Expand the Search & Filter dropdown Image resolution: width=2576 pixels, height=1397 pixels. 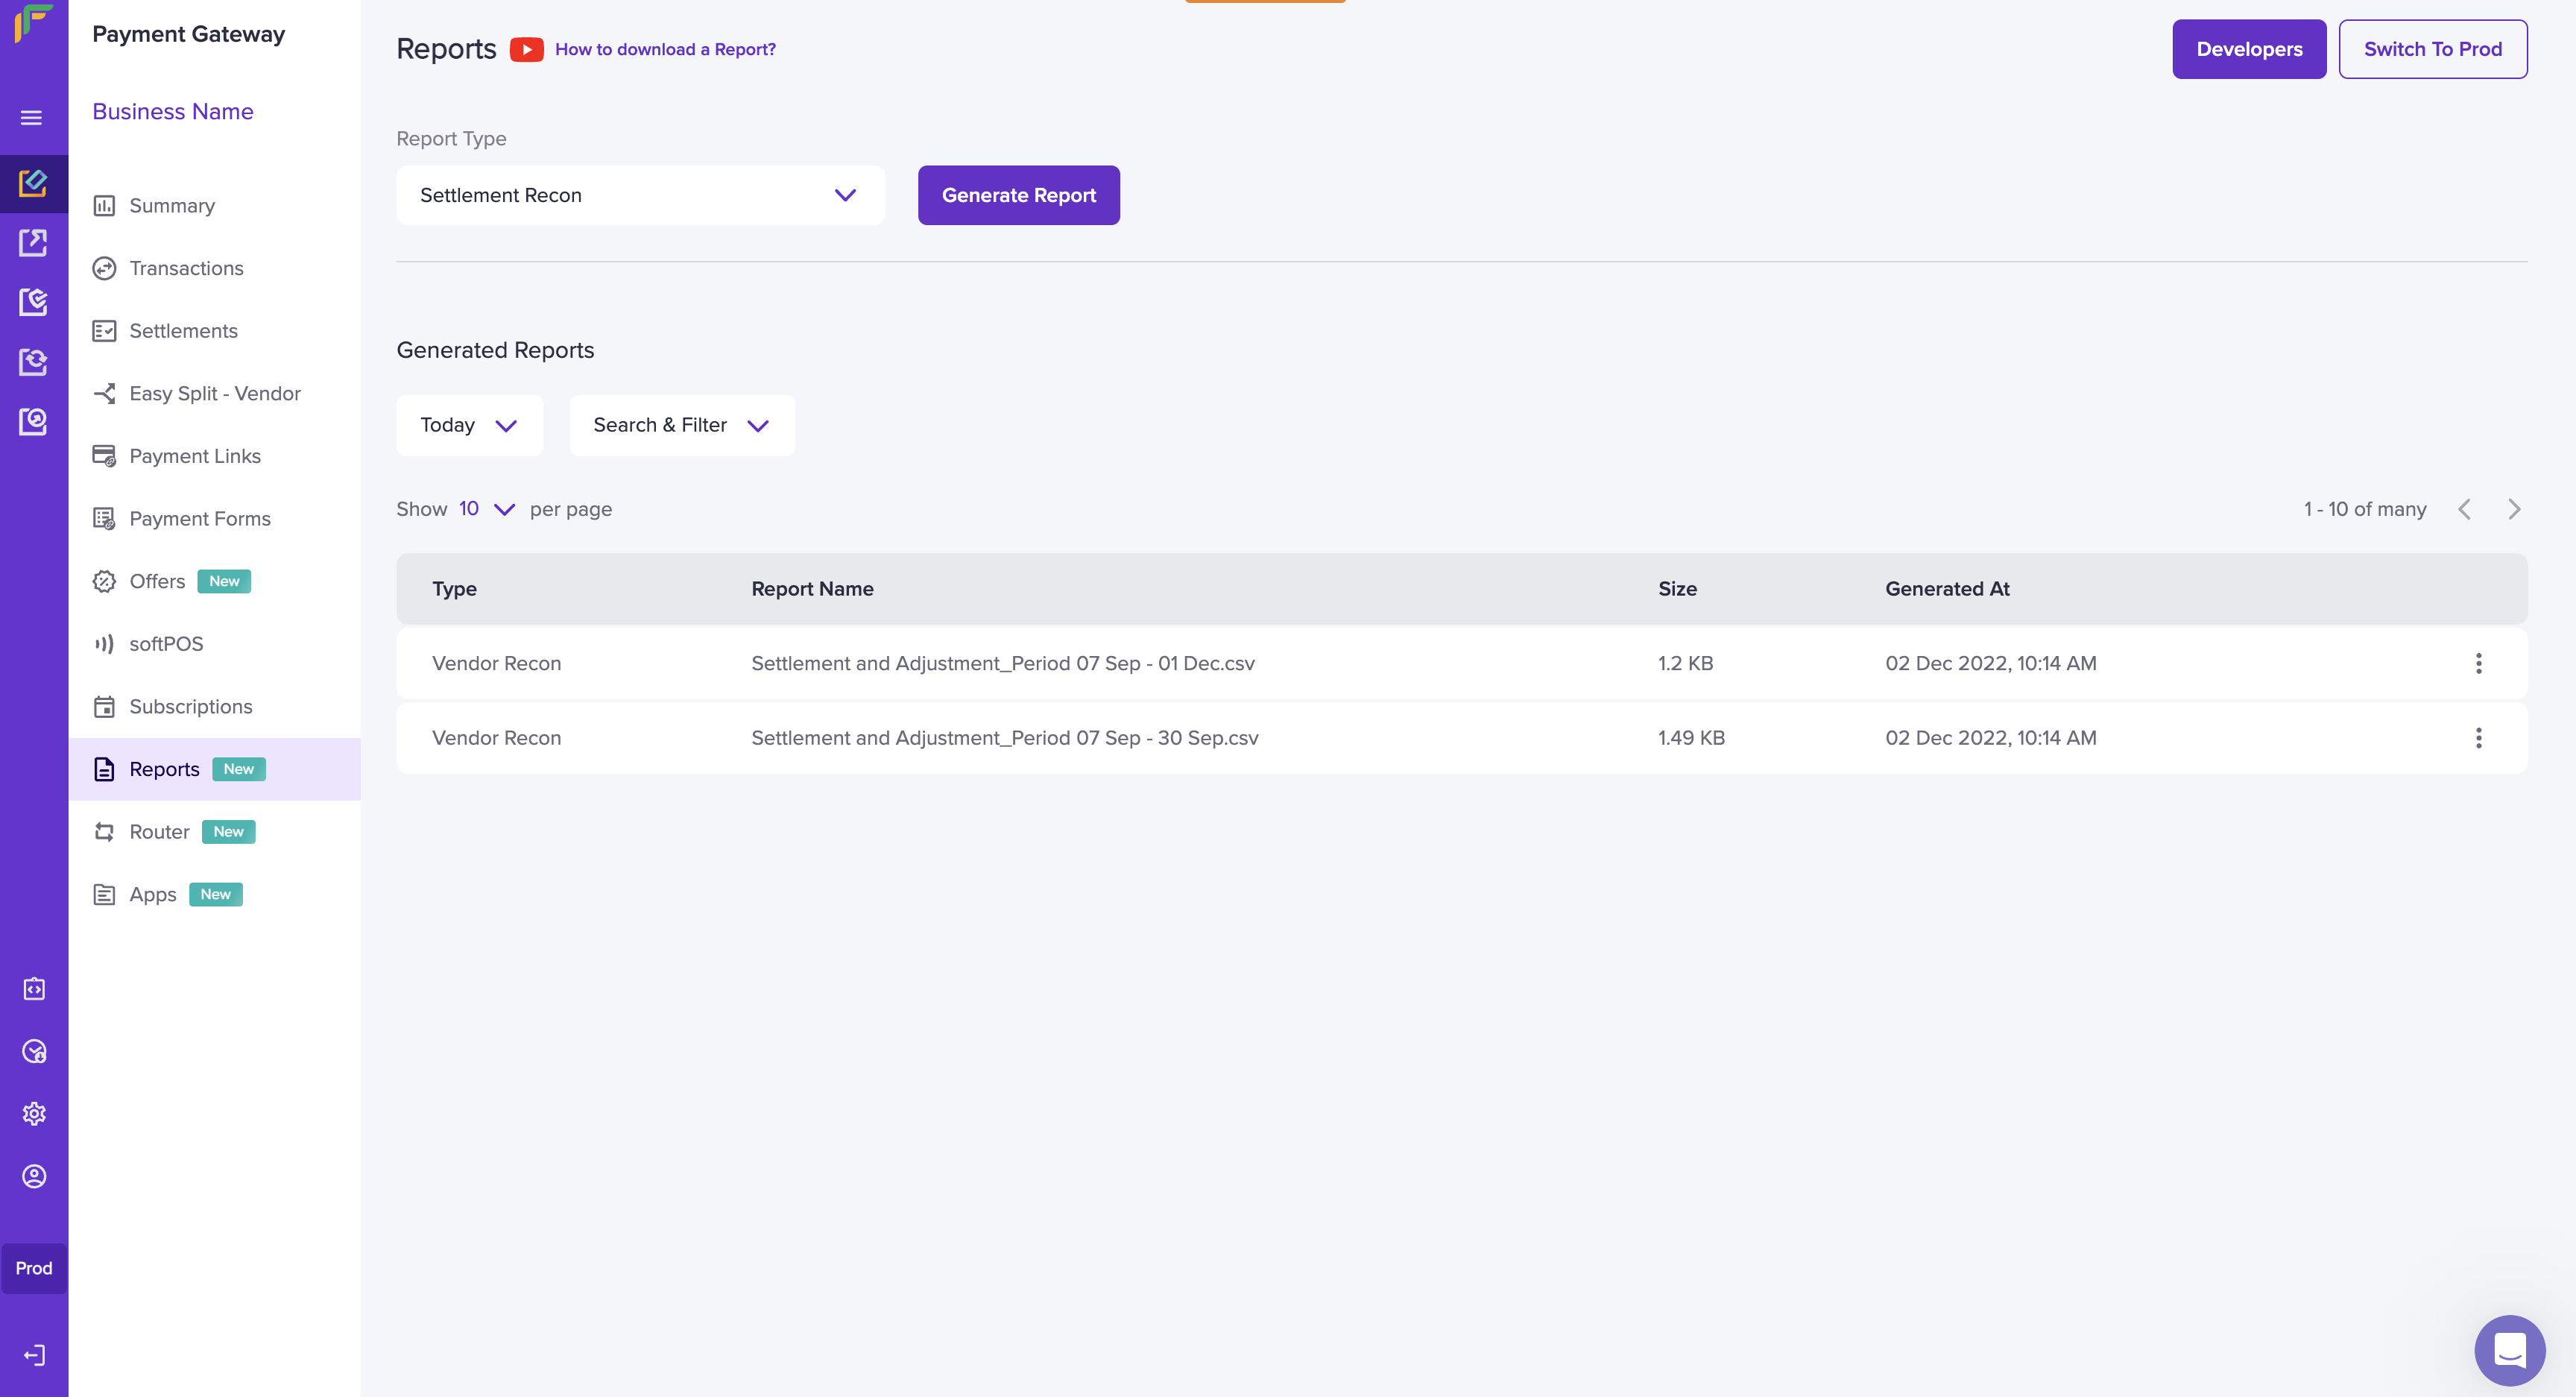pos(682,425)
